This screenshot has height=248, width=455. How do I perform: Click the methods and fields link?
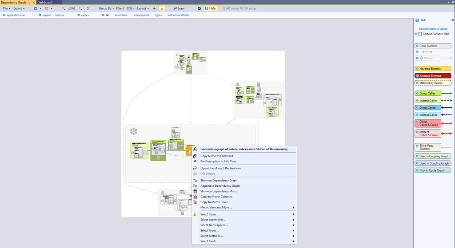pyautogui.click(x=179, y=15)
